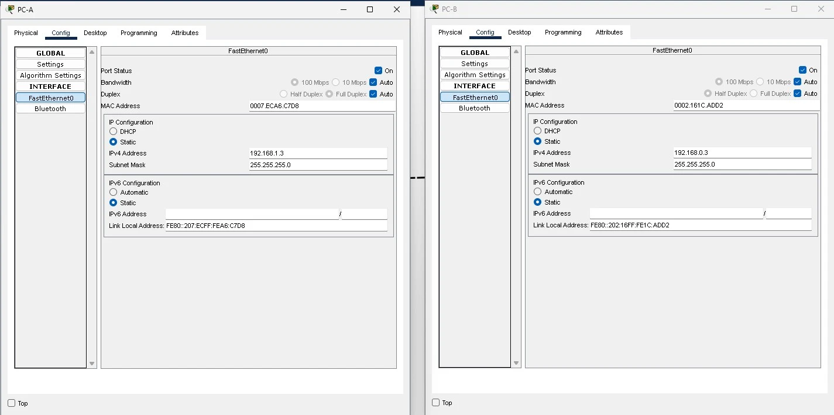
Task: Click PC-B Link Local Address field
Action: coord(701,225)
